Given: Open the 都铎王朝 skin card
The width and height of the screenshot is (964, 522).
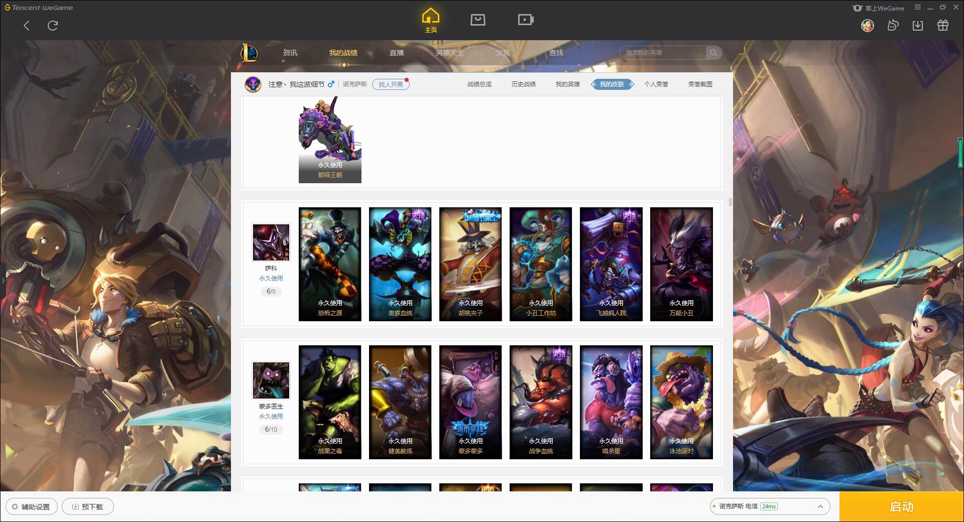Looking at the screenshot, I should (x=330, y=140).
